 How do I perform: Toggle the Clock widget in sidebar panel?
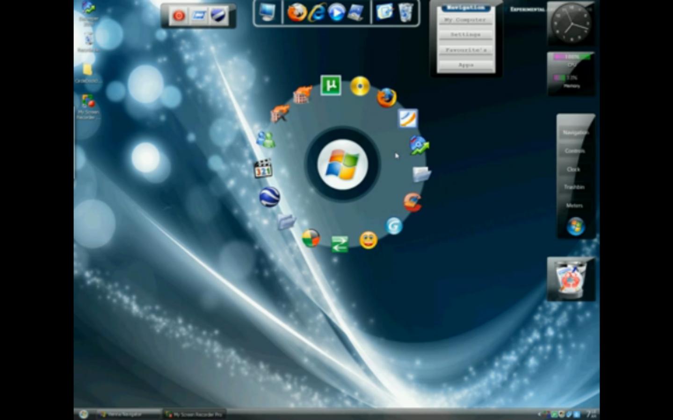[x=573, y=169]
